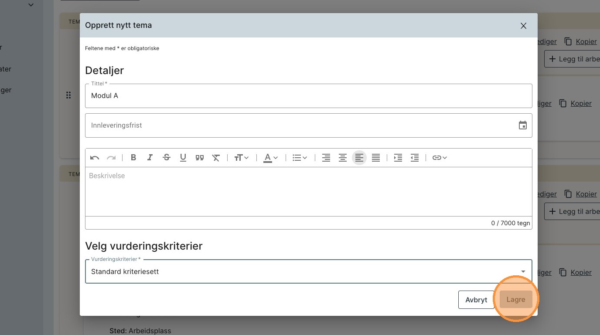Select justify text alignment
The width and height of the screenshot is (600, 335).
coord(376,158)
